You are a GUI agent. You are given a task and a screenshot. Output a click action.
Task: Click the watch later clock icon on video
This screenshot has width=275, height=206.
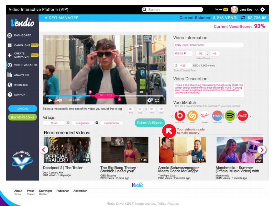pyautogui.click(x=156, y=39)
